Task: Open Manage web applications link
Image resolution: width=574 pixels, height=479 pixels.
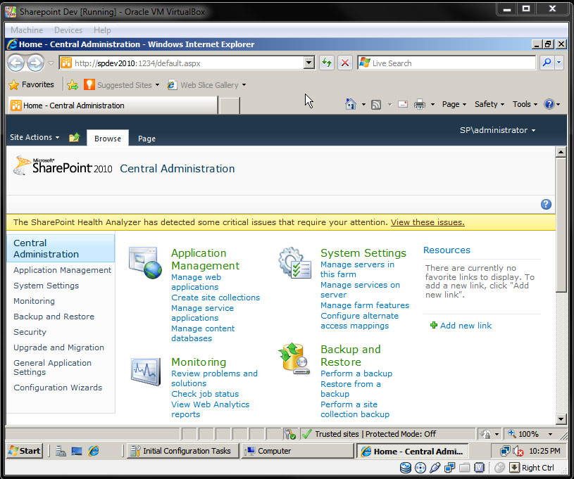Action: pos(196,282)
